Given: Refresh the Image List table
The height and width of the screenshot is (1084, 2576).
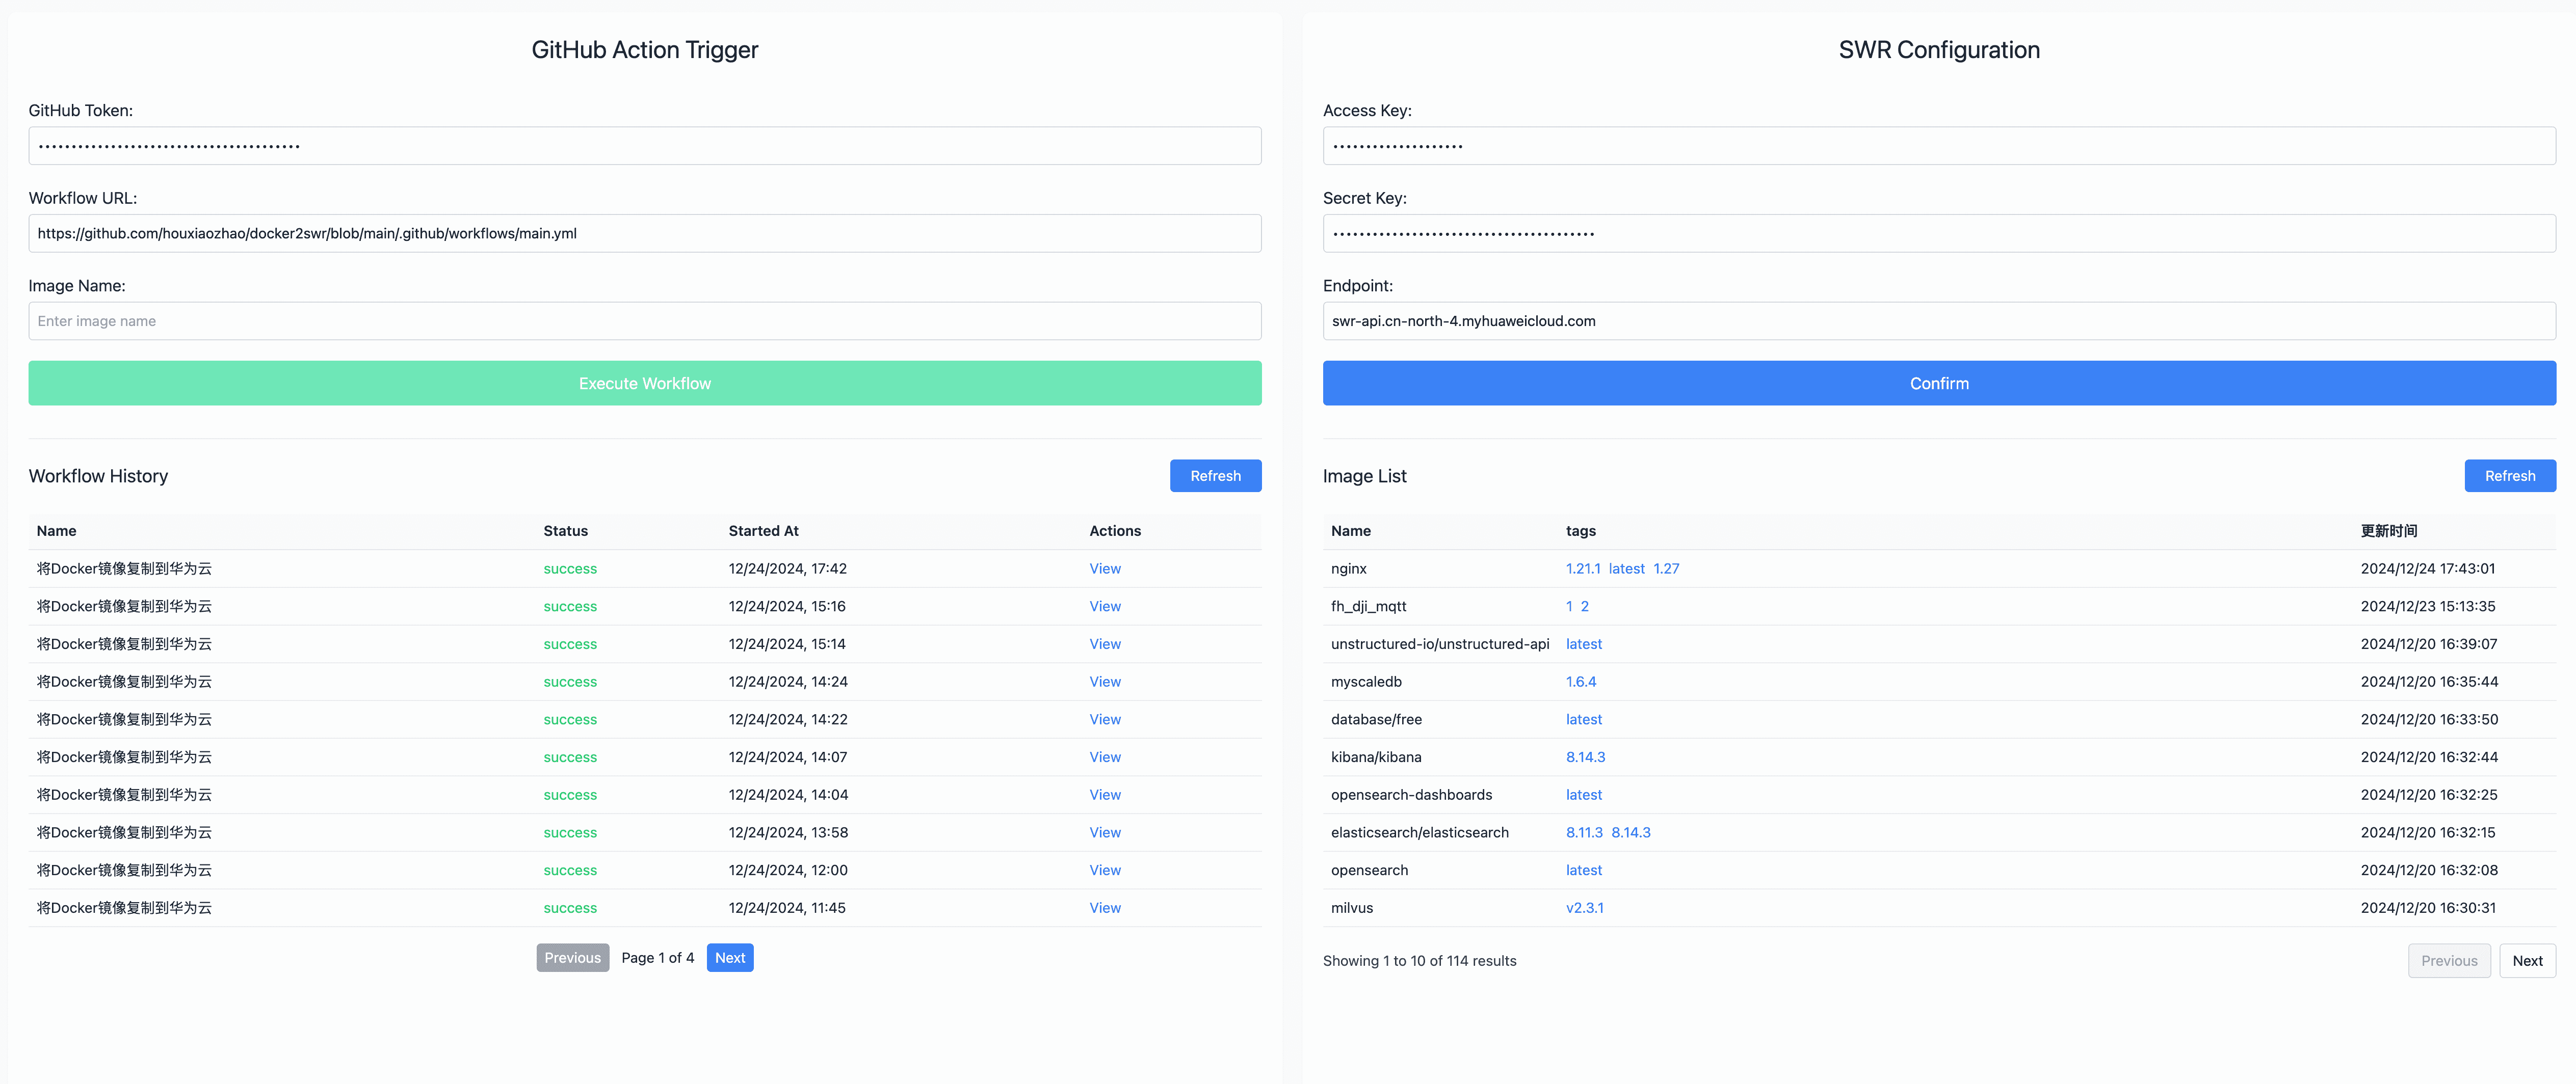Looking at the screenshot, I should coord(2509,476).
